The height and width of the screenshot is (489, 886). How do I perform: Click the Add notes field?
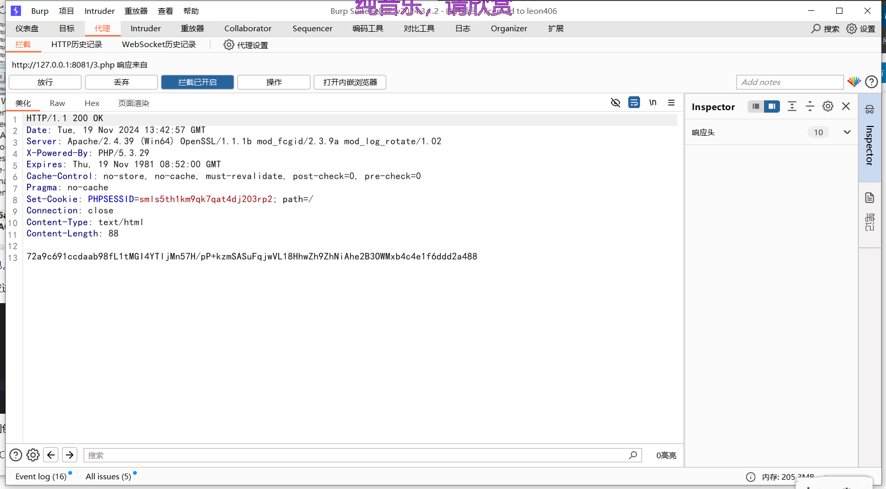tap(790, 82)
